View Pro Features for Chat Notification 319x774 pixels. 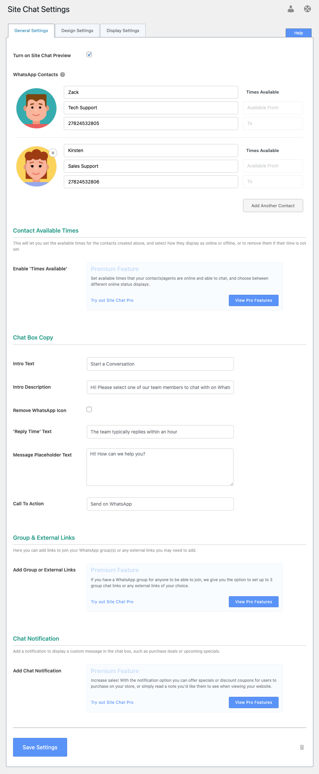pyautogui.click(x=254, y=702)
